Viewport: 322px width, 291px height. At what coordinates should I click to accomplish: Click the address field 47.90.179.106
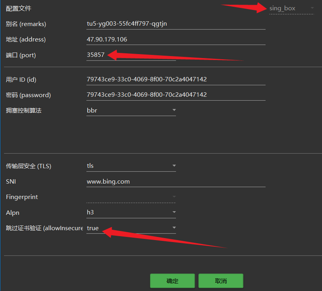pos(176,39)
